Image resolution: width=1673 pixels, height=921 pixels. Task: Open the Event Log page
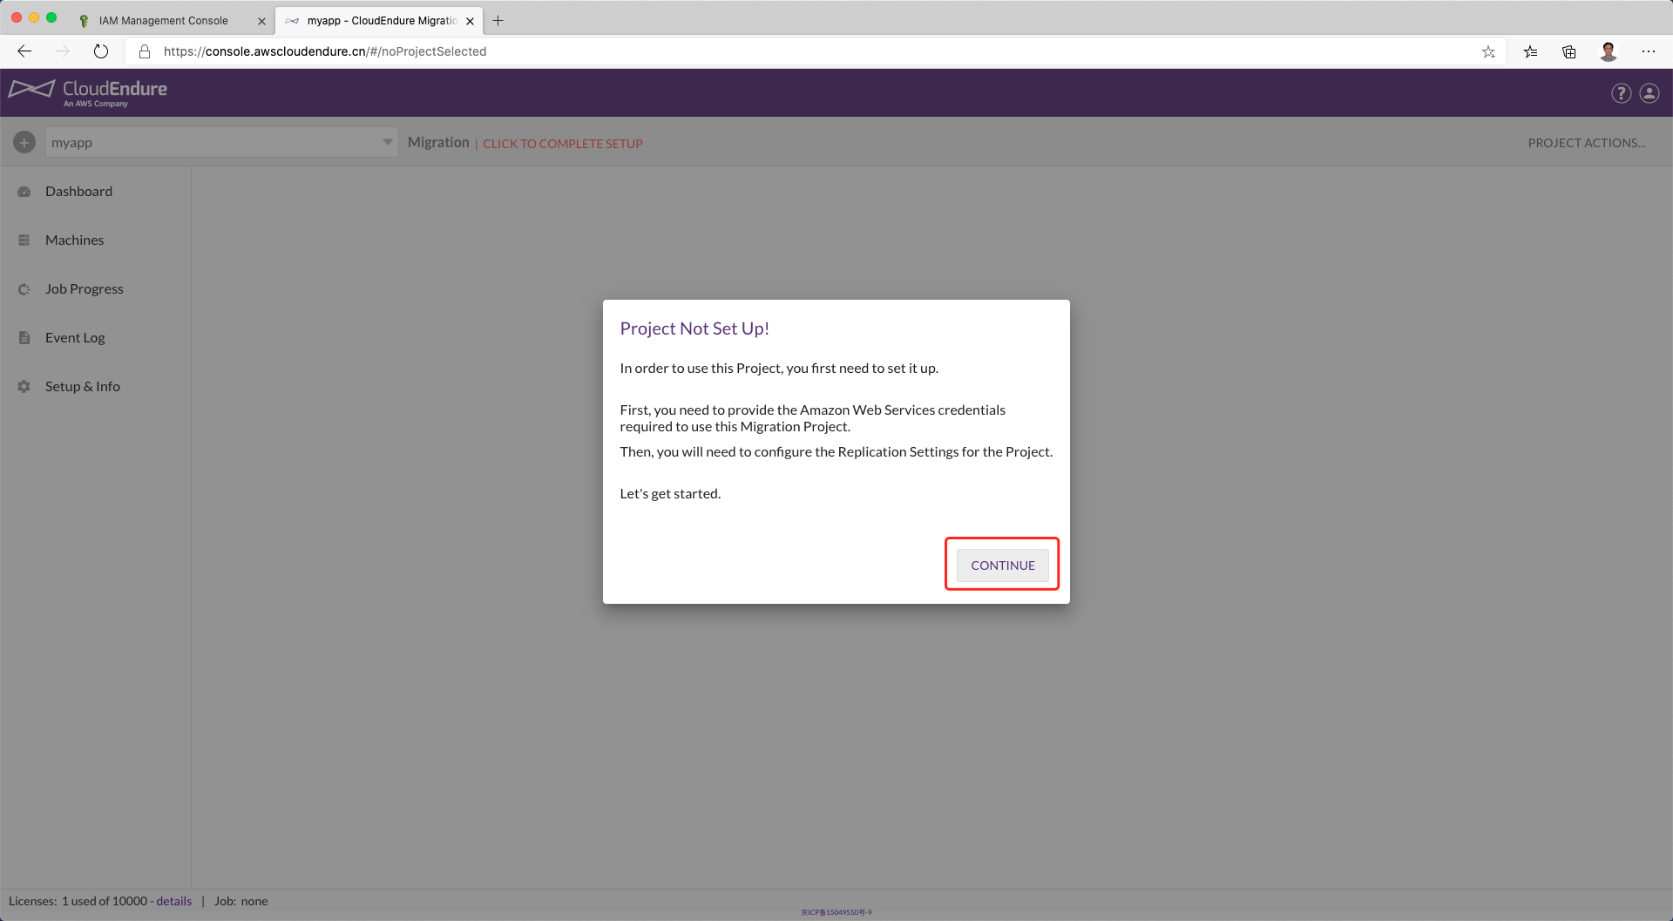pyautogui.click(x=75, y=337)
